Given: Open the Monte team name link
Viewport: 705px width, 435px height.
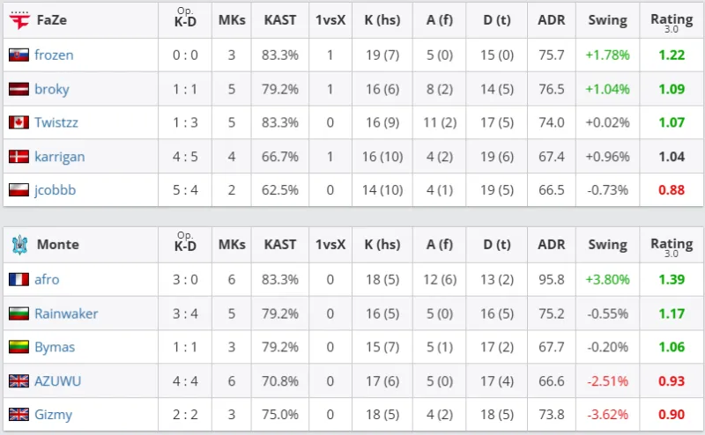Looking at the screenshot, I should [x=57, y=245].
